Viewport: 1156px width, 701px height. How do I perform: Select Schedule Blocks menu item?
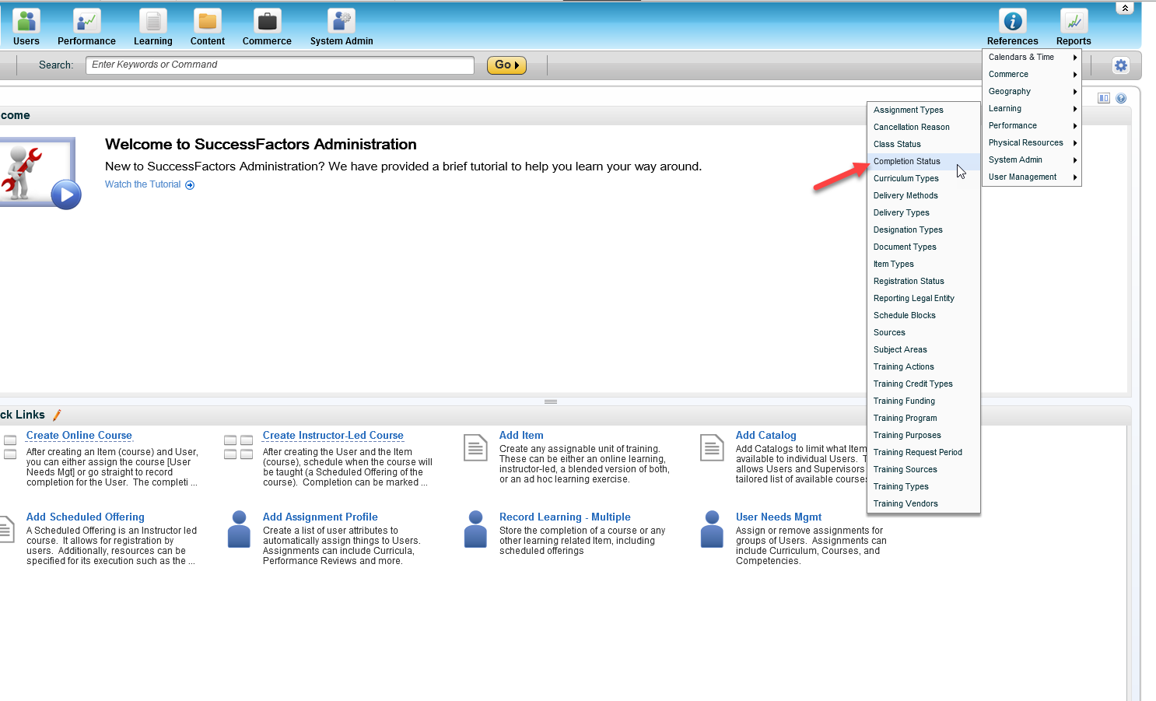point(923,316)
